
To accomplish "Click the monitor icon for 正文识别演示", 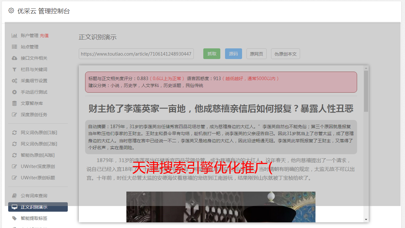I will coord(14,207).
